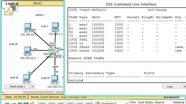Viewport: 186px width, 104px height.
Task: Select the PC-PT with IP 192.168.70.1
Action: pyautogui.click(x=55, y=79)
